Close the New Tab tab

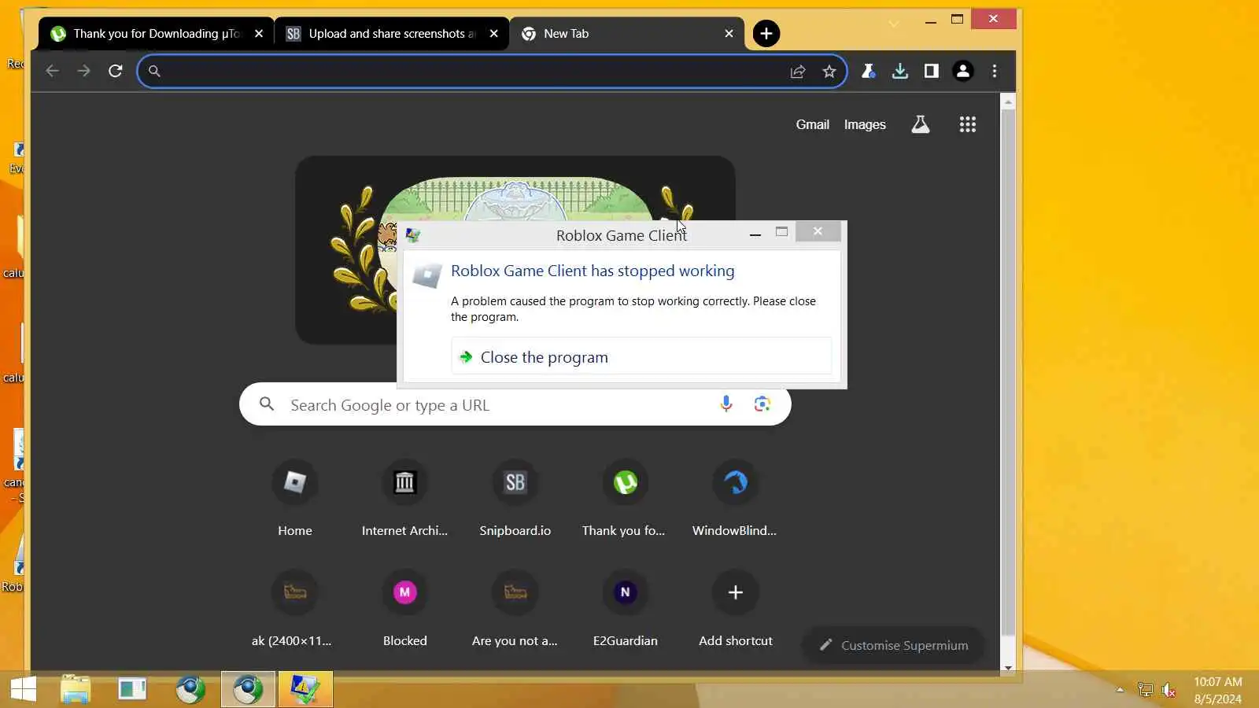click(729, 34)
